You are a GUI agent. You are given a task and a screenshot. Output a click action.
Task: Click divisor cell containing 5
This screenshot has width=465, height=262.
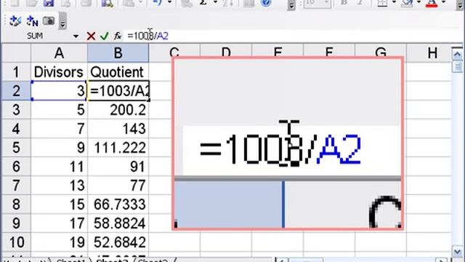click(x=59, y=110)
